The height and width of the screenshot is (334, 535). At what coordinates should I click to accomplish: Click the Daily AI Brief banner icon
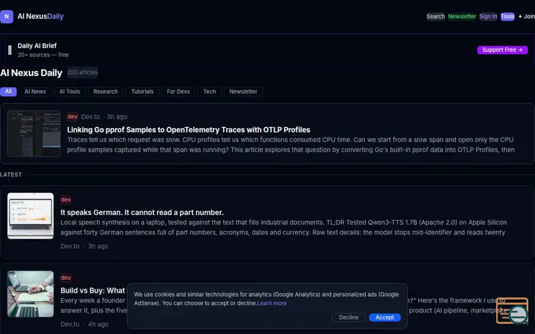click(x=10, y=50)
